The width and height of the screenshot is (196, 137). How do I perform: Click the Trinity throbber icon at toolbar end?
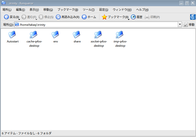tap(193, 17)
